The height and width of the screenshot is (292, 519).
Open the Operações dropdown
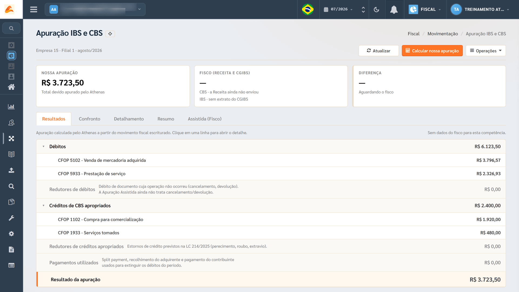(485, 51)
